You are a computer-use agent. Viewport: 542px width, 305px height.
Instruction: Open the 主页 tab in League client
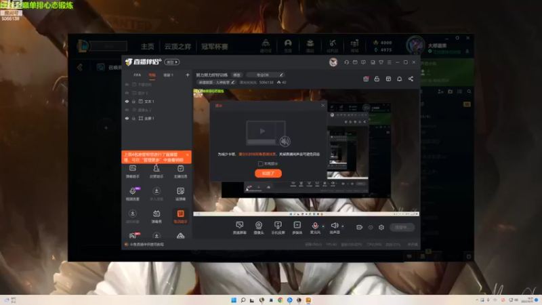point(148,46)
